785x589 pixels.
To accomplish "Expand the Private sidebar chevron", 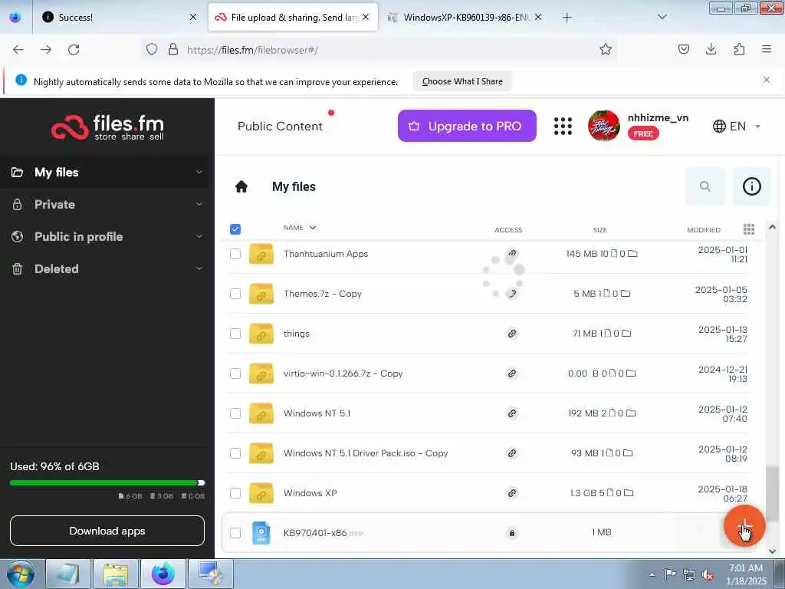I will pyautogui.click(x=199, y=204).
